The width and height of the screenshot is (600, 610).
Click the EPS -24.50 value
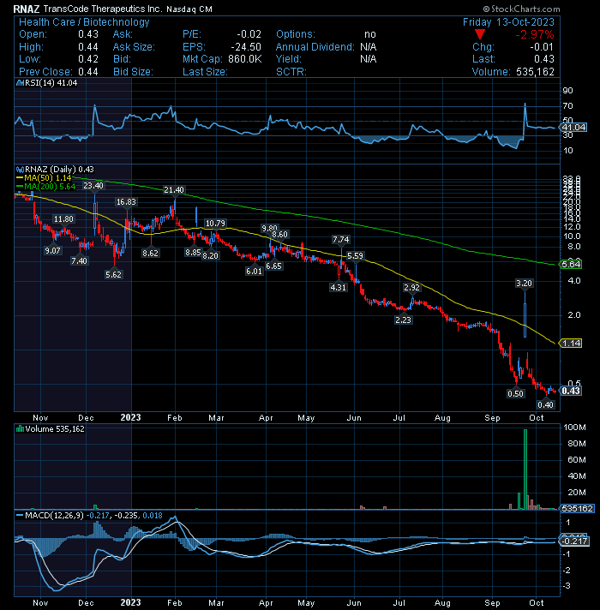(246, 47)
